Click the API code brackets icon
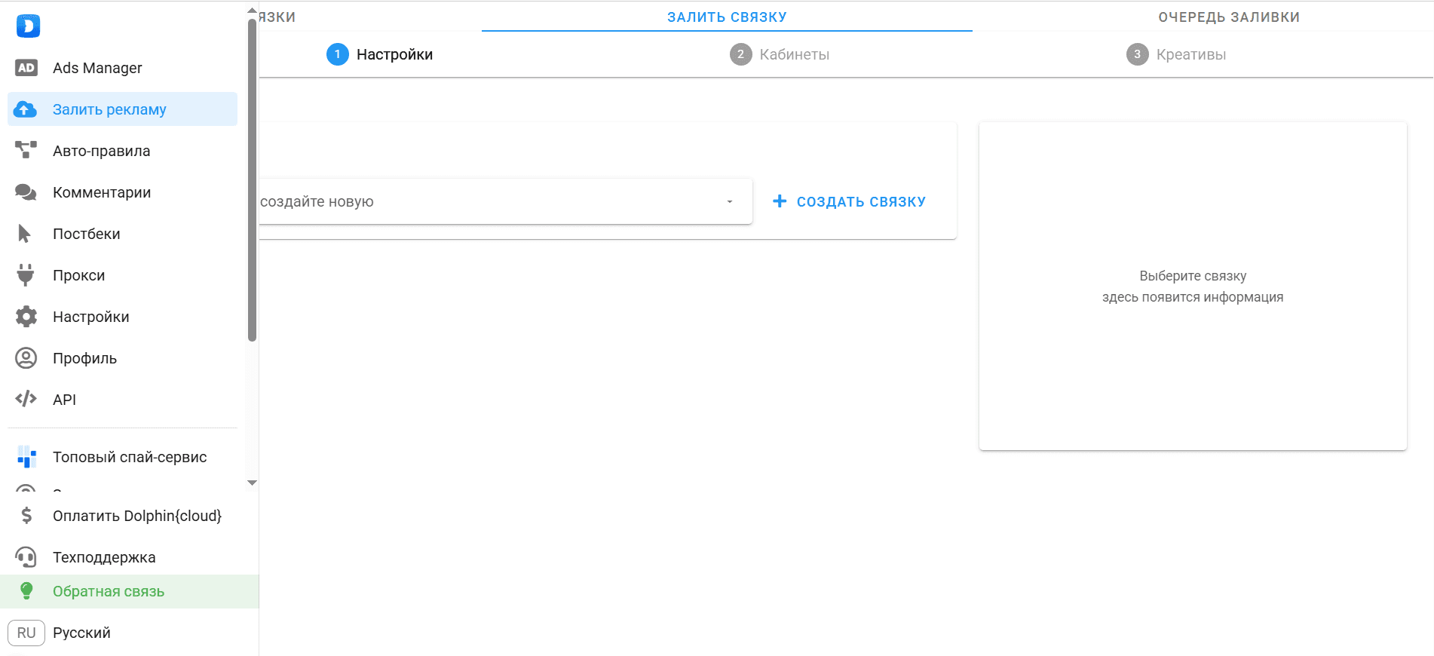 click(26, 399)
